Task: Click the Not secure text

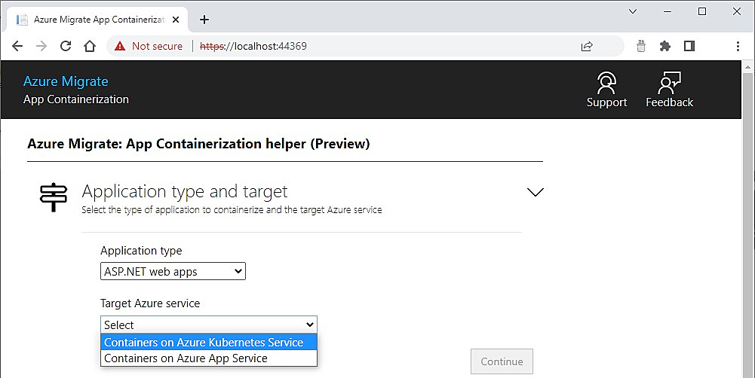Action: coord(157,46)
